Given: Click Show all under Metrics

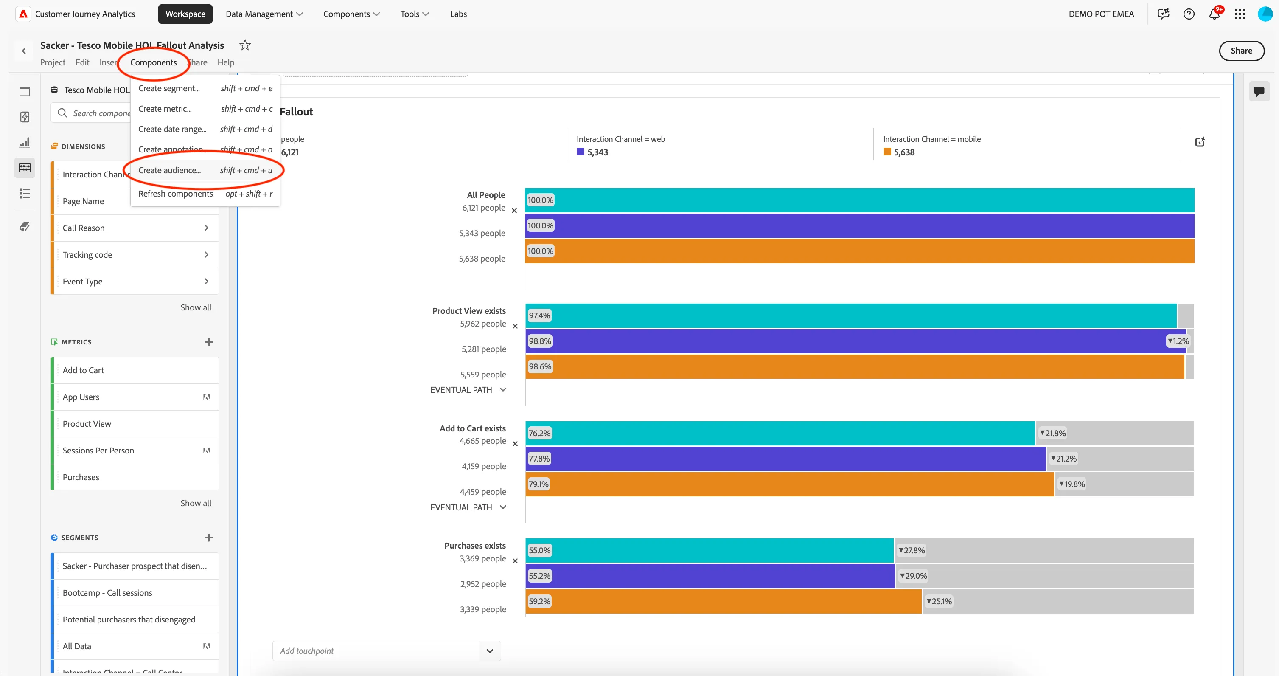Looking at the screenshot, I should click(x=196, y=503).
